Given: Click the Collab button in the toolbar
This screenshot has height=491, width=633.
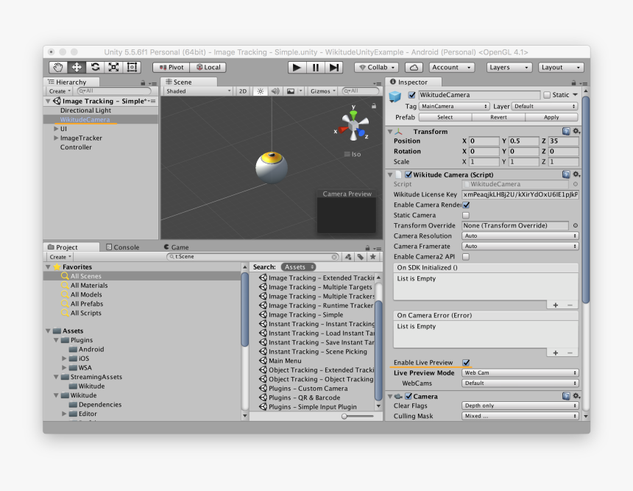Looking at the screenshot, I should click(376, 67).
